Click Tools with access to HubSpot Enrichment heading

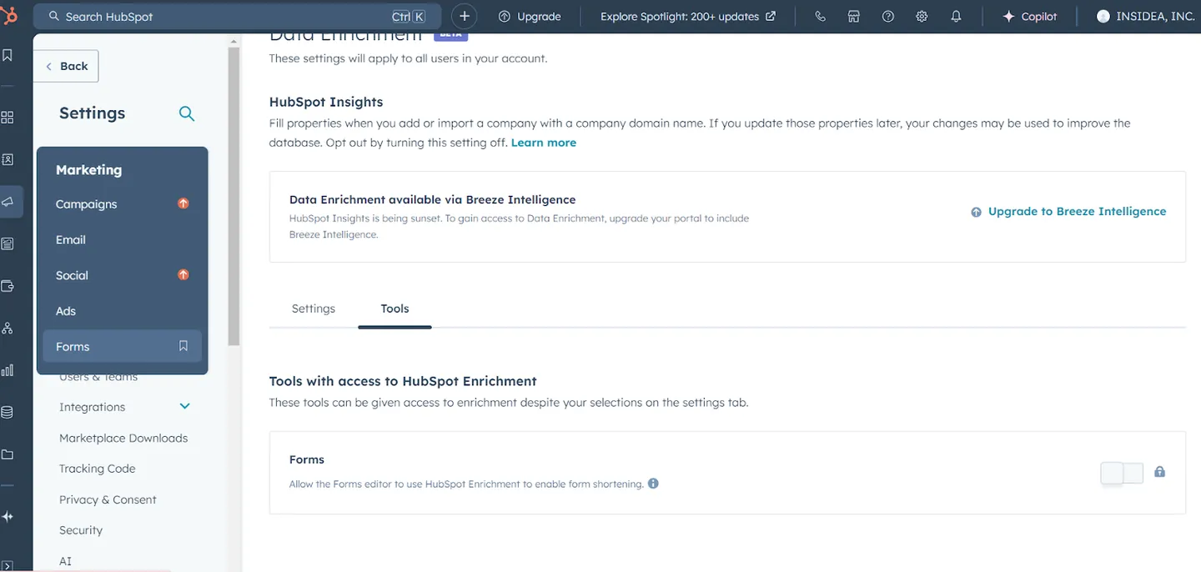pyautogui.click(x=403, y=381)
